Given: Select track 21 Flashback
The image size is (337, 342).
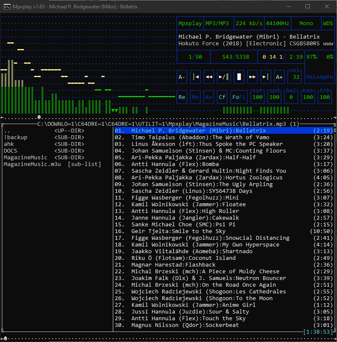Looking at the screenshot, I should pos(224,265).
